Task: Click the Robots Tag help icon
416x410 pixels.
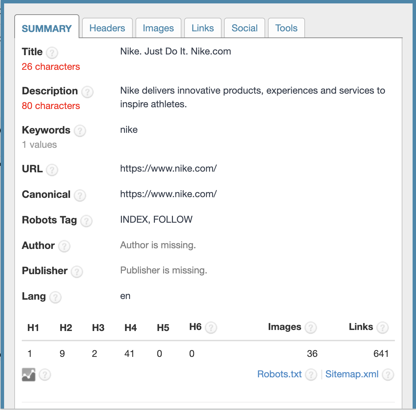Action: pos(86,221)
